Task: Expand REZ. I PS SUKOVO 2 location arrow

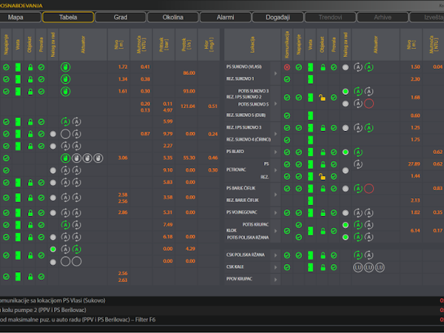Action: [275, 104]
